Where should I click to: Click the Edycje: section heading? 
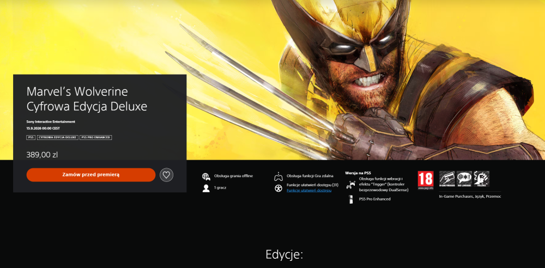point(284,254)
